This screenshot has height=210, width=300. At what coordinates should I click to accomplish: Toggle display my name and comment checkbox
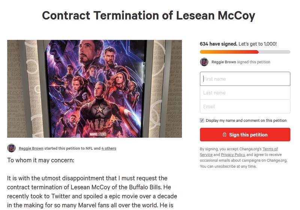click(202, 120)
